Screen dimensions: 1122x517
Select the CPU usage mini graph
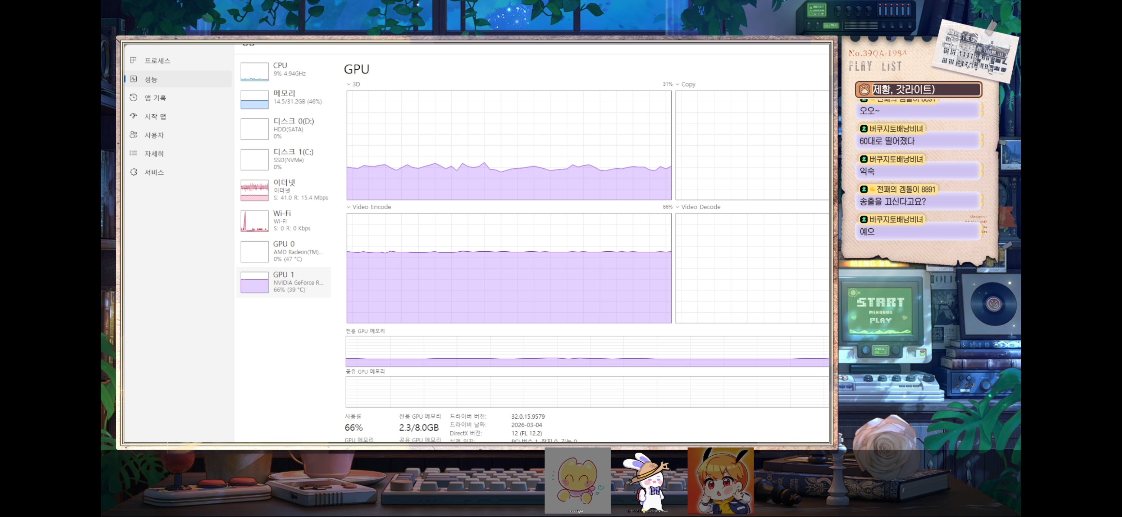tap(254, 72)
